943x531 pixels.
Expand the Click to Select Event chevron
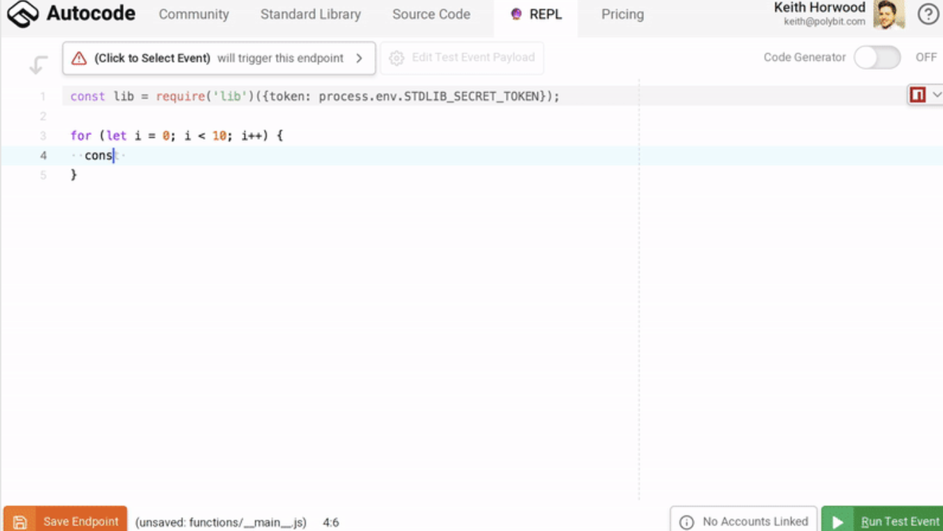click(359, 58)
